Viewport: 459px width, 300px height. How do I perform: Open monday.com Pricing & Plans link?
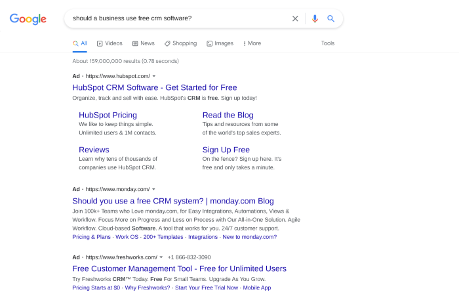pos(91,237)
